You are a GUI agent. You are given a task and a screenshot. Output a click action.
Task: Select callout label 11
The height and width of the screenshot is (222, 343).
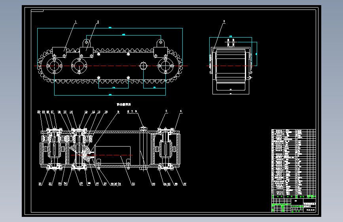click(x=99, y=112)
